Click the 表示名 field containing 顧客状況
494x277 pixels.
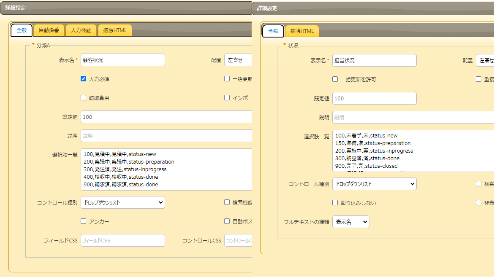pyautogui.click(x=122, y=60)
